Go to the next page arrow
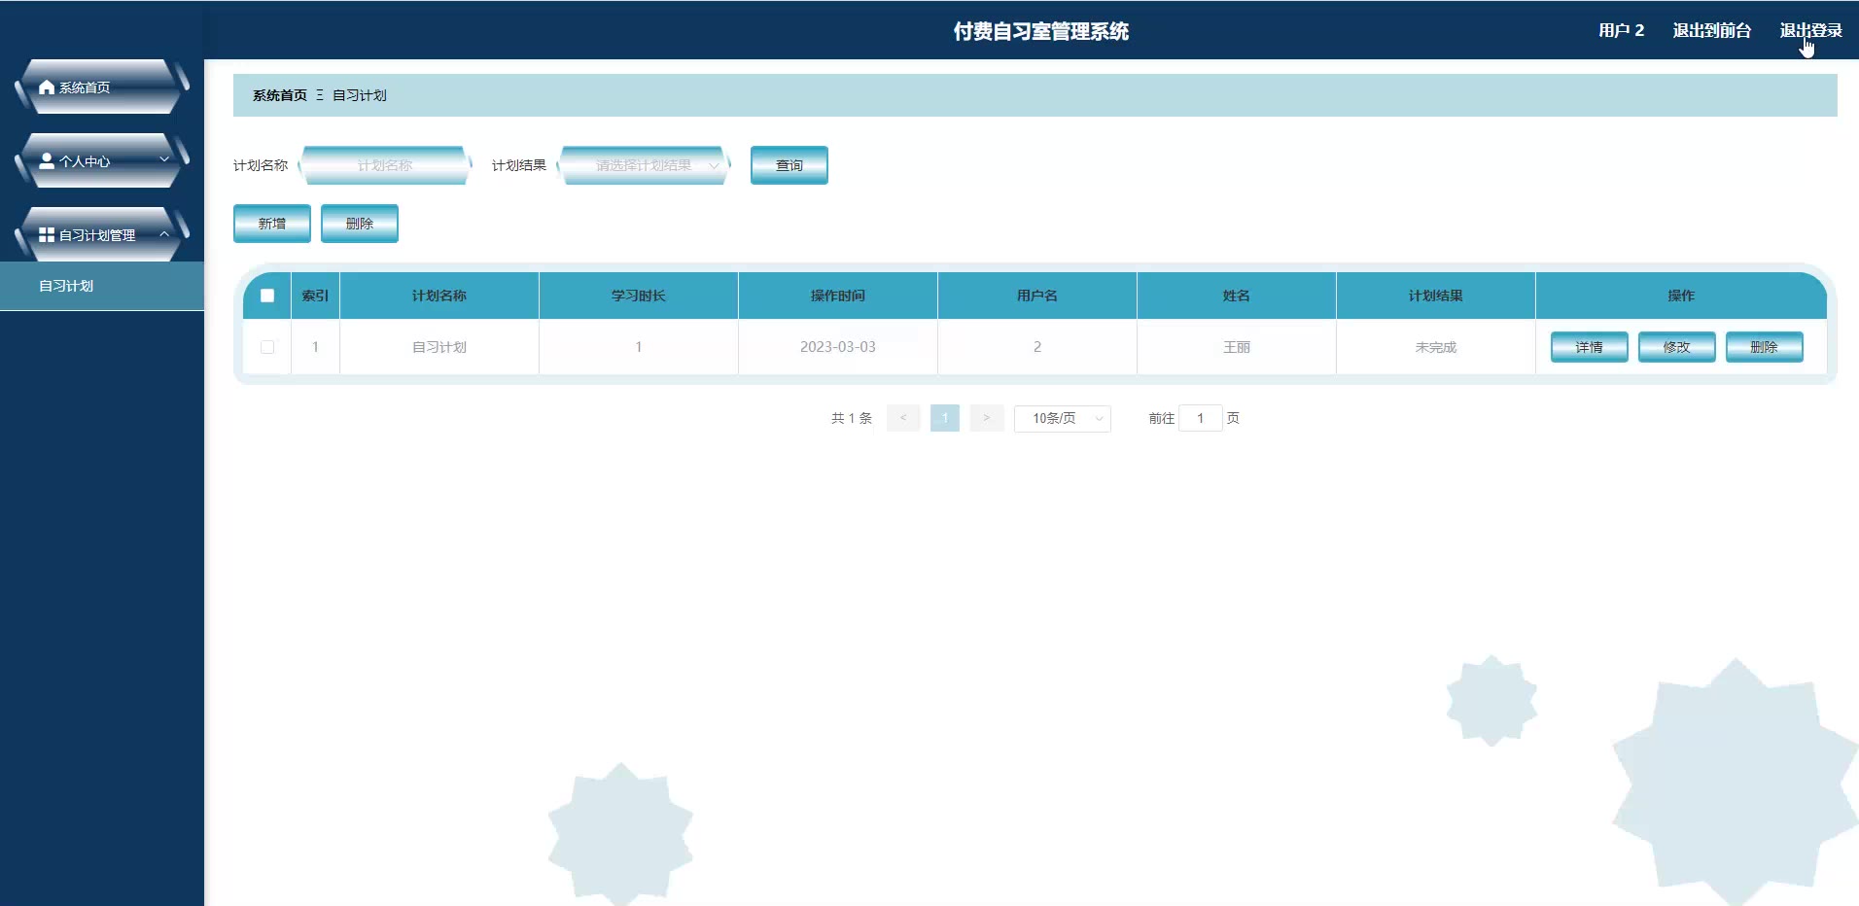 point(986,418)
